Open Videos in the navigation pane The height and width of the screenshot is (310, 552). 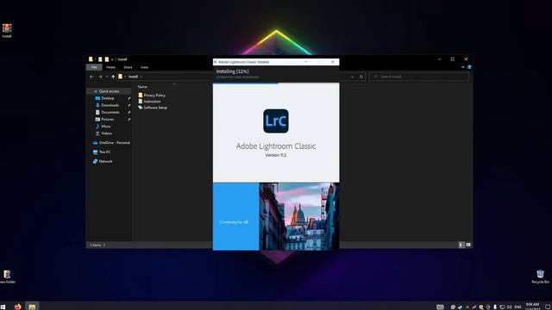click(x=106, y=133)
